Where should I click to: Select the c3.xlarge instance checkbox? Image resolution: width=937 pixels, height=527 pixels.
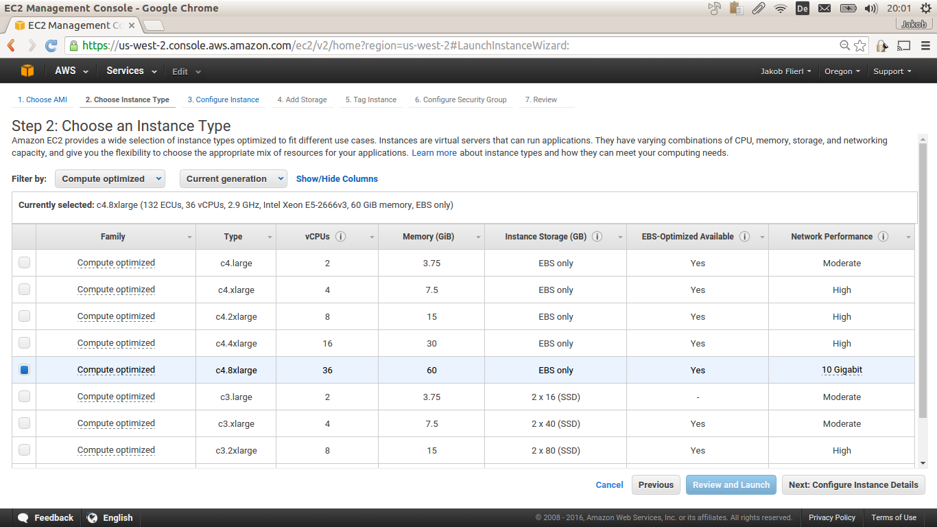(x=24, y=423)
